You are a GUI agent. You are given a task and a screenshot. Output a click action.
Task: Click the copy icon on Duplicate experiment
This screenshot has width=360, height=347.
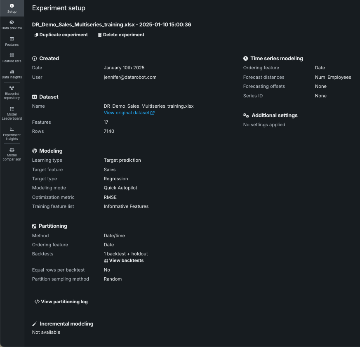click(x=37, y=35)
